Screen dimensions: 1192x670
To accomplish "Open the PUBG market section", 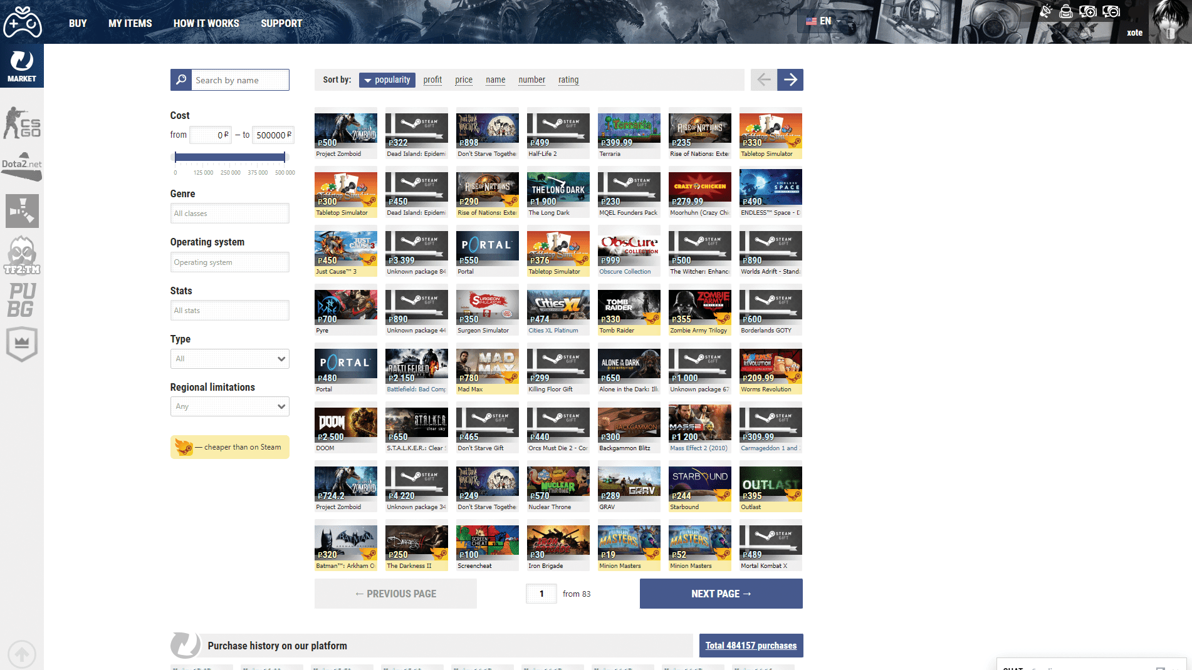I will pyautogui.click(x=22, y=301).
